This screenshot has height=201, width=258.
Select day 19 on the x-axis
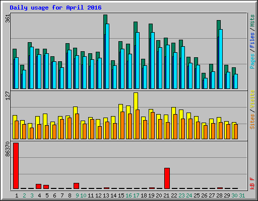(x=151, y=195)
